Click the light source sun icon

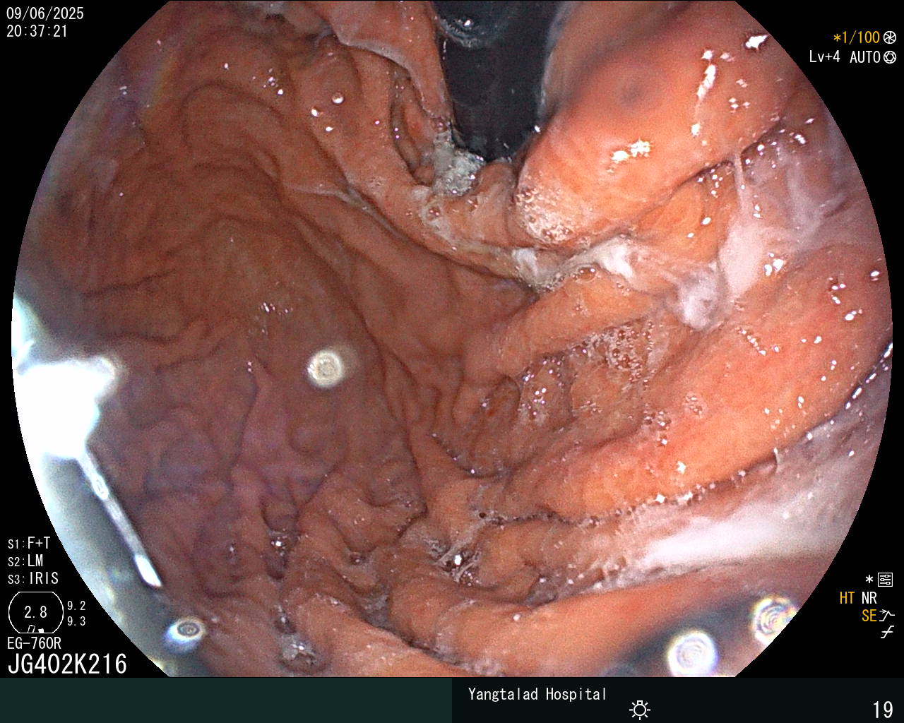pyautogui.click(x=641, y=710)
